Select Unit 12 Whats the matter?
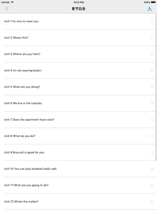The width and height of the screenshot is (157, 210). coord(78,202)
